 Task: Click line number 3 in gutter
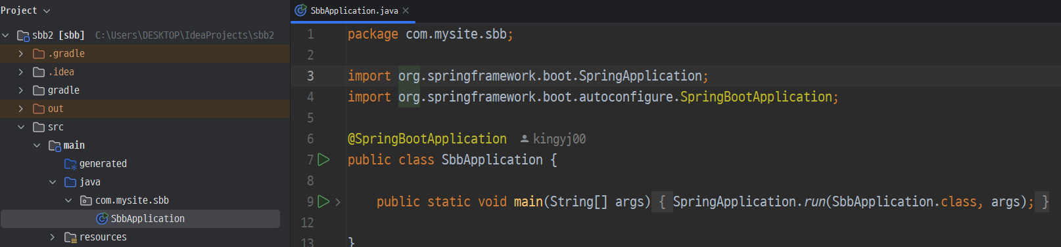310,76
